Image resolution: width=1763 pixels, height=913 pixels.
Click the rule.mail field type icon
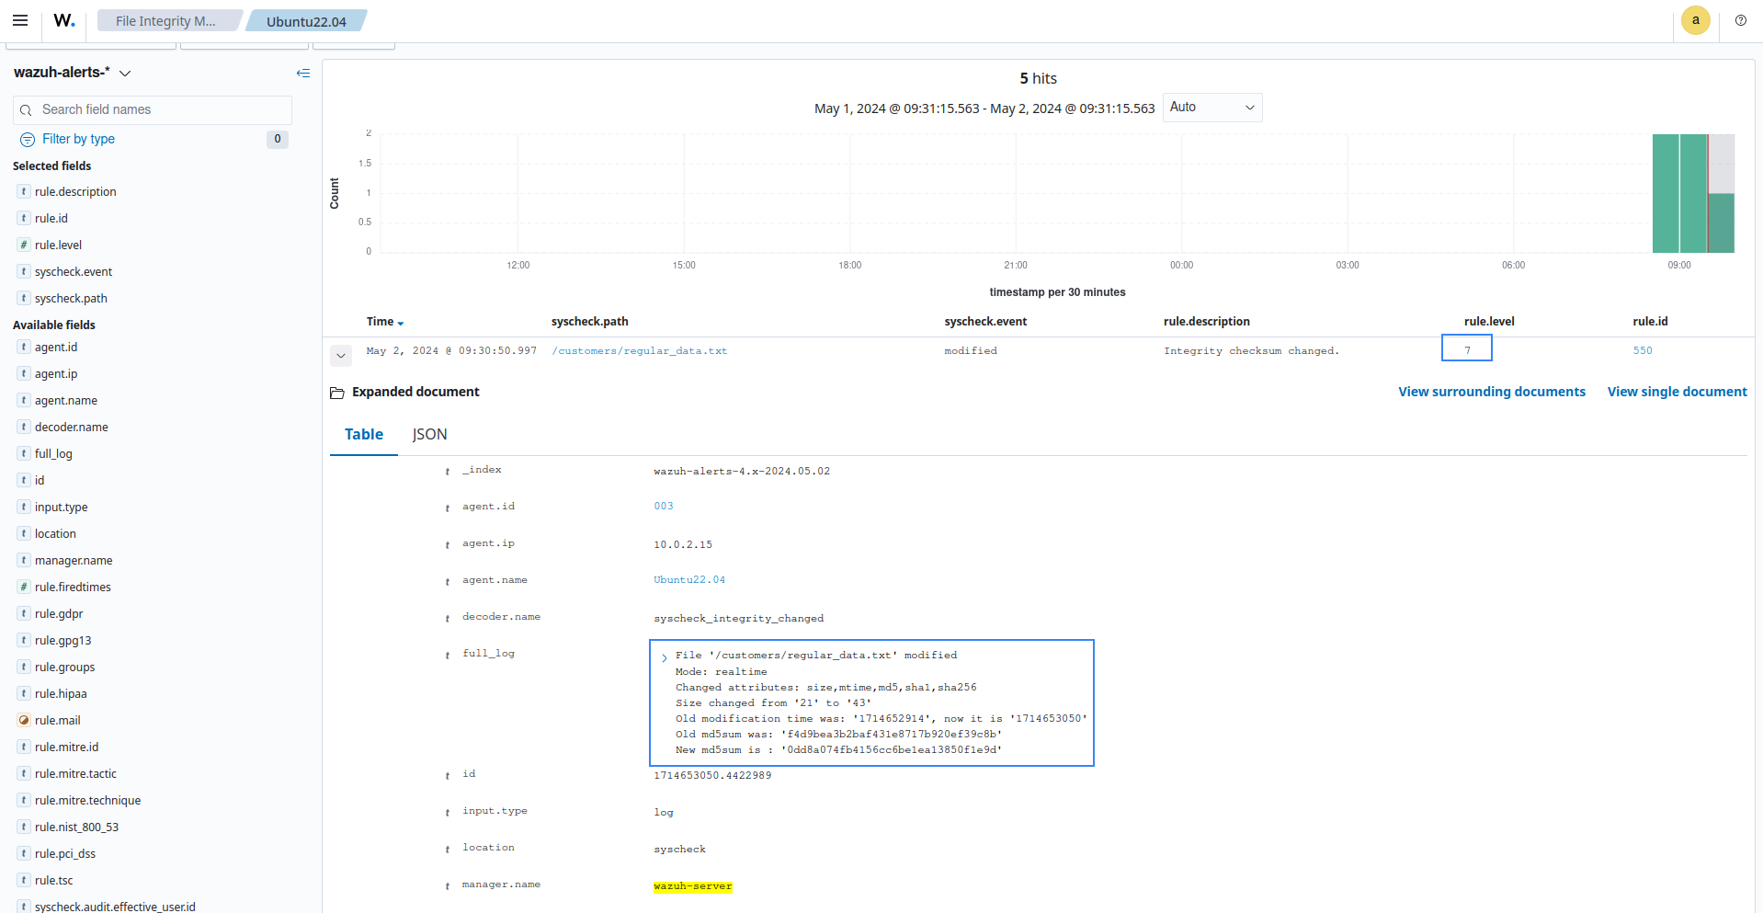coord(24,720)
